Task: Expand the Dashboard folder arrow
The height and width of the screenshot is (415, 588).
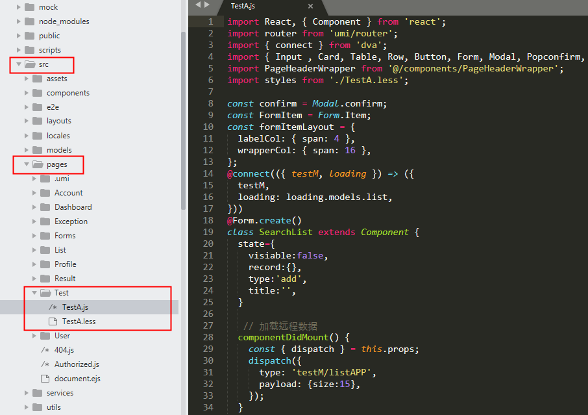Action: tap(34, 207)
